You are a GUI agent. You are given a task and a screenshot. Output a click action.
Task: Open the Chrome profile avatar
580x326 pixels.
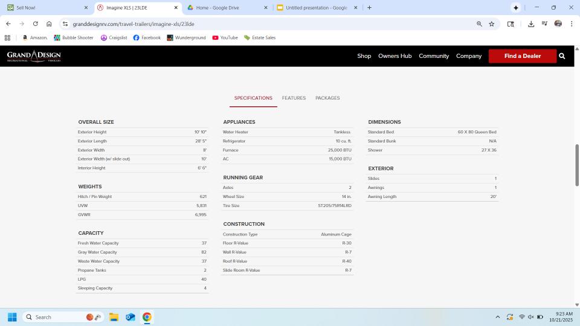point(558,24)
